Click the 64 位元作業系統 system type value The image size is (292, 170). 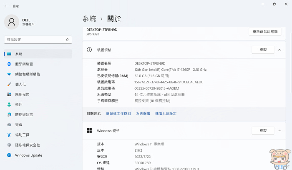[159, 95]
